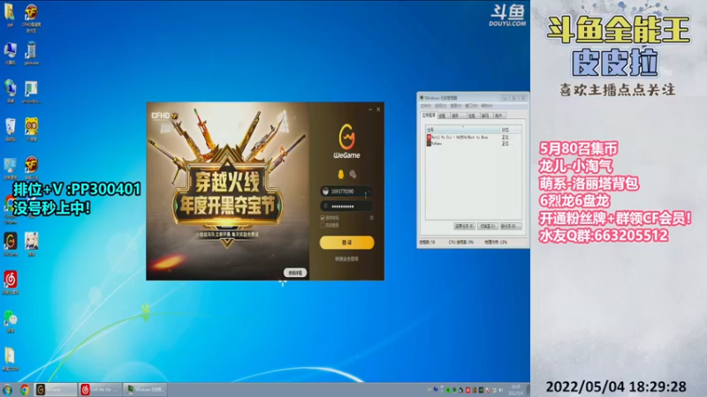
Task: Click New Task button in Task Manager
Action: tap(511, 226)
